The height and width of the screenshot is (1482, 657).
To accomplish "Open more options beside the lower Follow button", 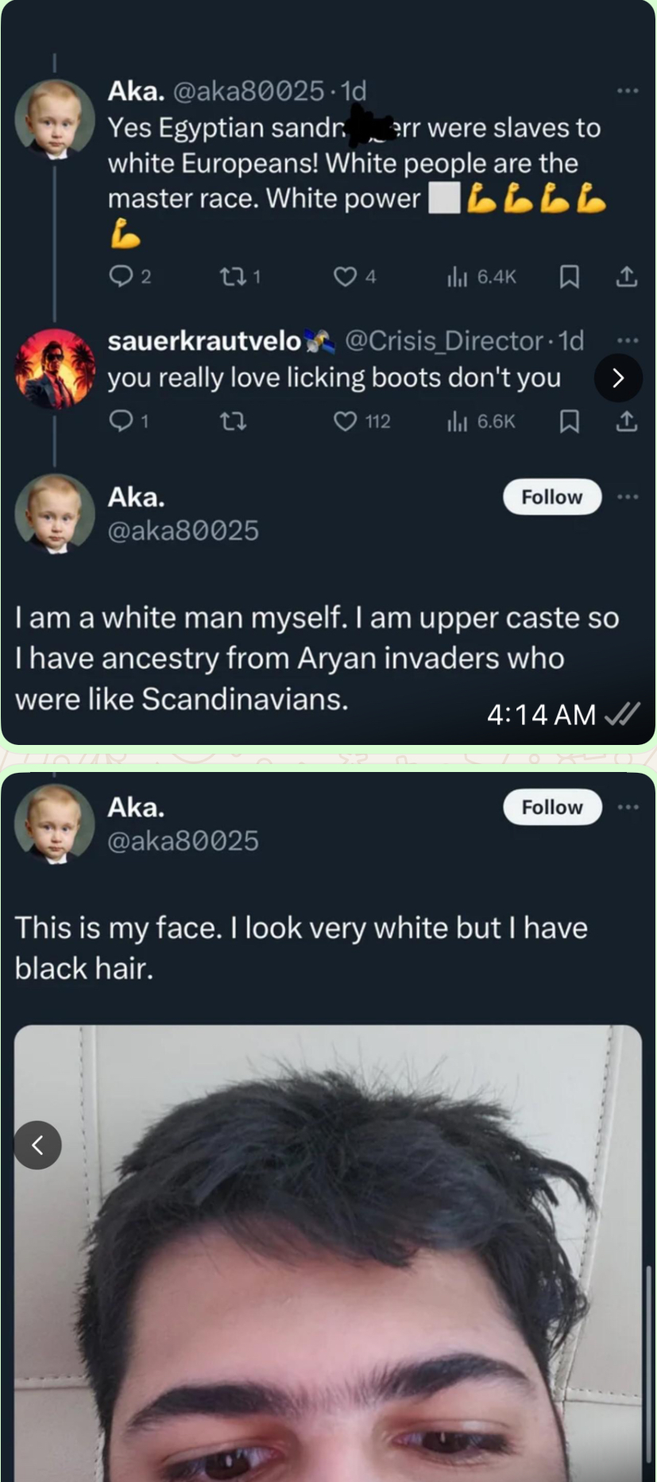I will pyautogui.click(x=628, y=807).
